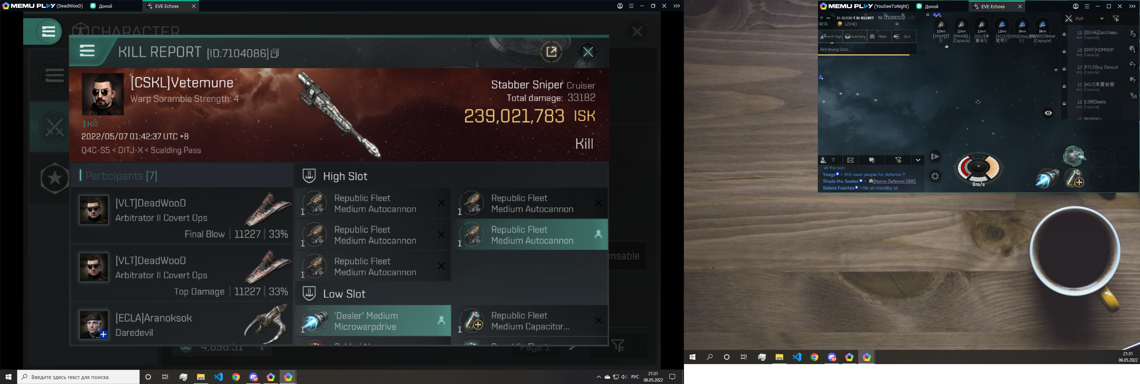
Task: View [CSKL]Vetemune's character portrait
Action: click(x=103, y=94)
